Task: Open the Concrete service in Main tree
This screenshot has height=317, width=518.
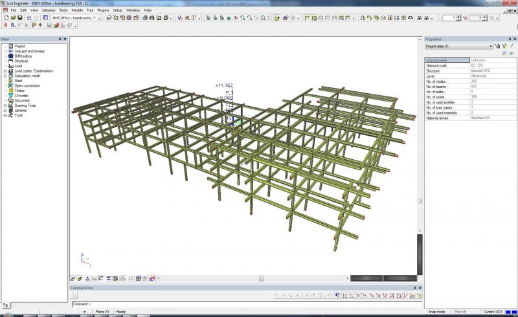Action: point(21,96)
